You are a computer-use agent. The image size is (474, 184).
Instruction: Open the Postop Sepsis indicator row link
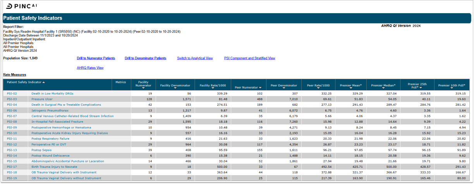(41, 150)
